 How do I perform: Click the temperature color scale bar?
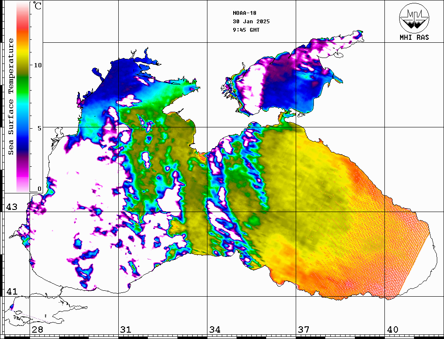(23, 97)
